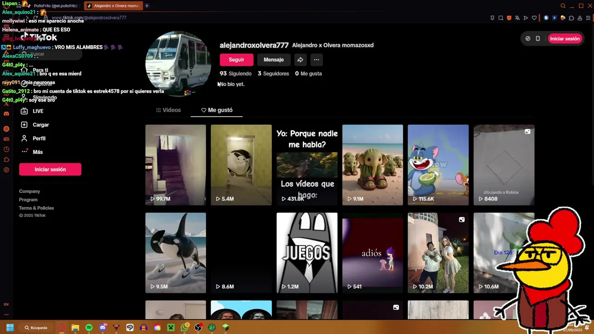This screenshot has height=334, width=594.
Task: Open the orca with sneakers video 9.5M
Action: pos(175,253)
